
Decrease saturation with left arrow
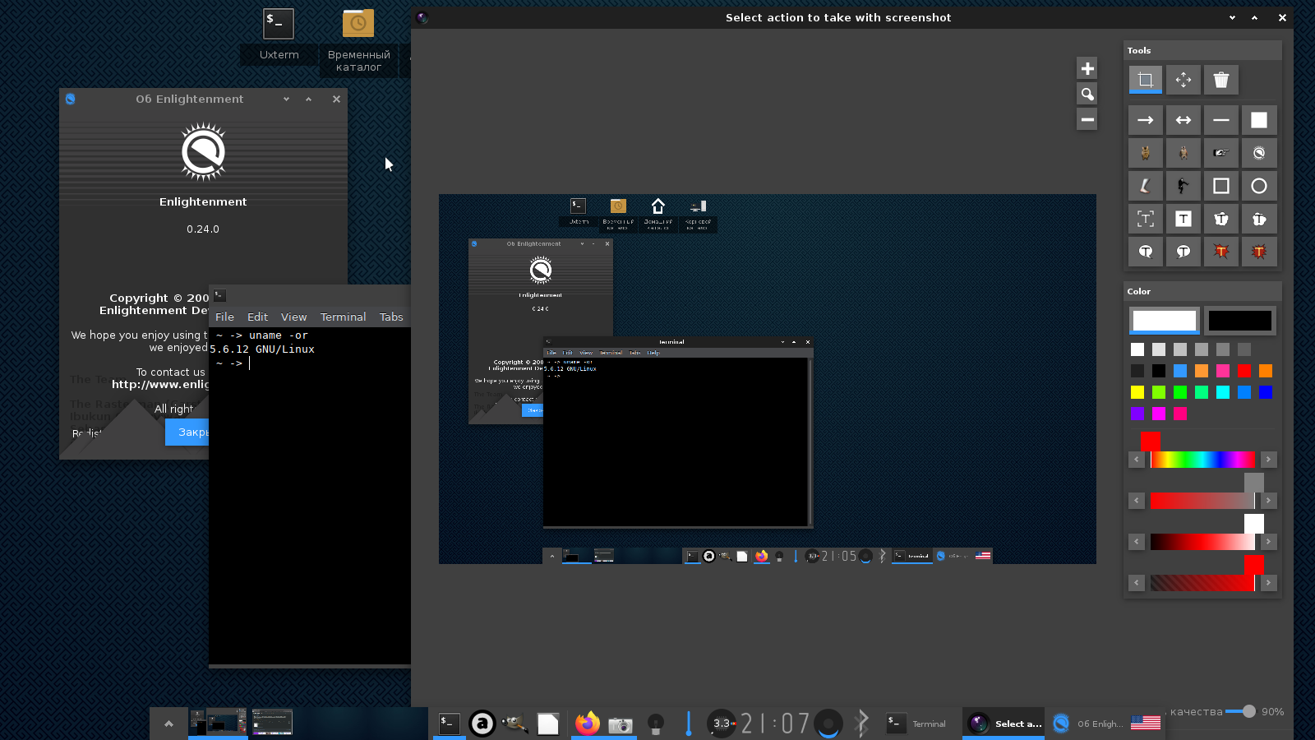tap(1137, 501)
